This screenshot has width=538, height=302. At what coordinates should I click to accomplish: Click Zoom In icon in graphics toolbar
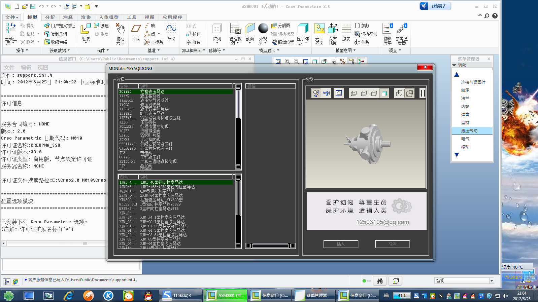pos(287,61)
